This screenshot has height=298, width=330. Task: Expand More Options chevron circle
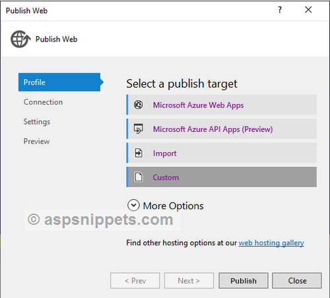(133, 205)
